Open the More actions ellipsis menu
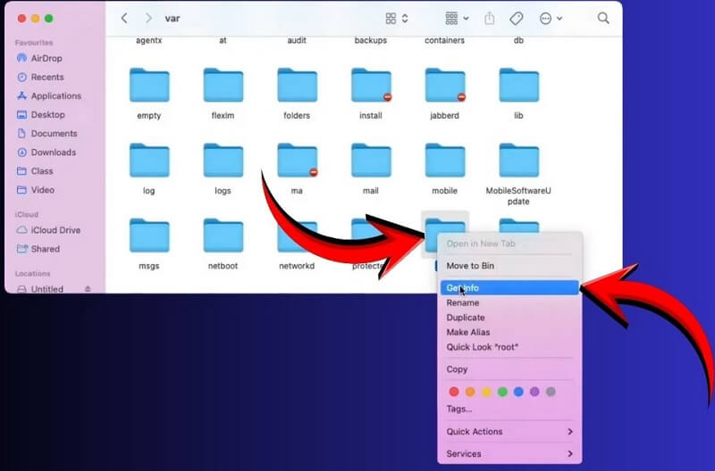 point(545,18)
